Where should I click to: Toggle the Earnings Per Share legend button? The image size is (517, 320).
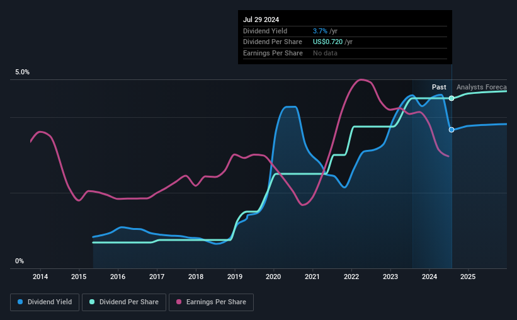[x=211, y=302]
